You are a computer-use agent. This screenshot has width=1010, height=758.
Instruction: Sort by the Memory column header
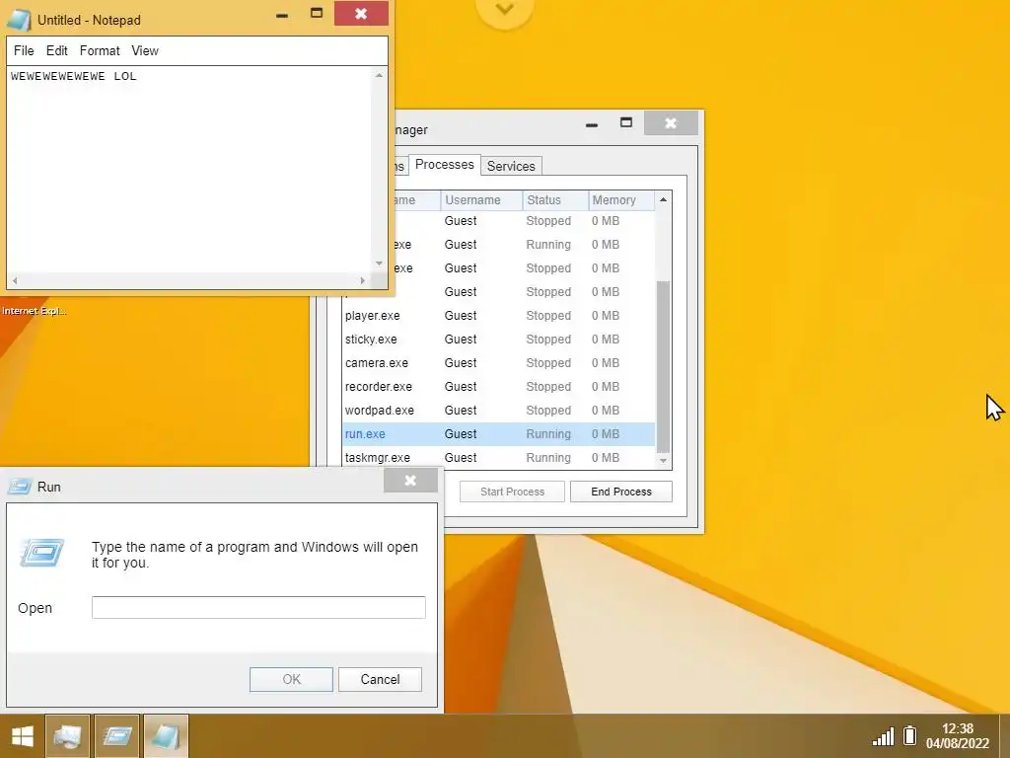click(621, 199)
